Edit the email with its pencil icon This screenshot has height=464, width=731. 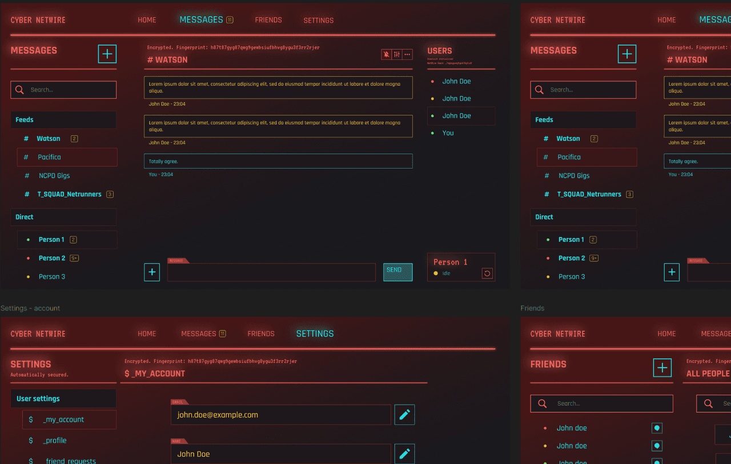[404, 415]
